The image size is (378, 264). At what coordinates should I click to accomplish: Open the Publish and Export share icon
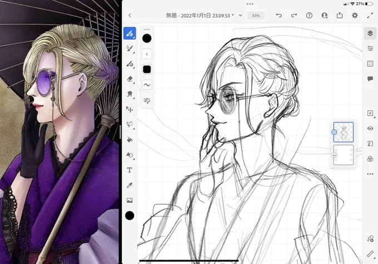coord(340,16)
